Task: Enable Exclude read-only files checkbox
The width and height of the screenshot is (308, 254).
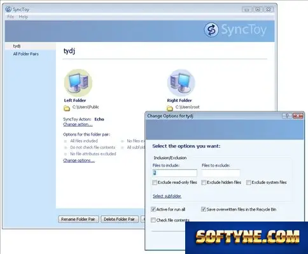Action: [155, 183]
